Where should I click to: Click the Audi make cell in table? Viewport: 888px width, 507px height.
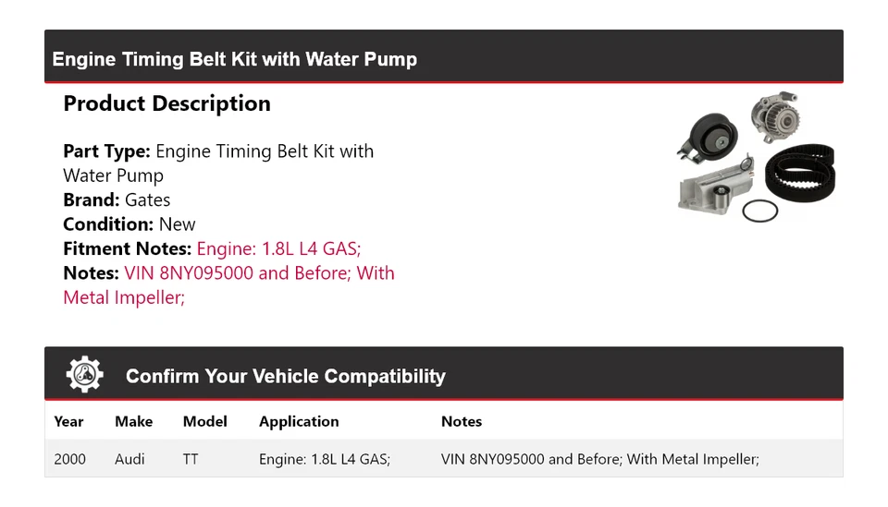click(129, 458)
